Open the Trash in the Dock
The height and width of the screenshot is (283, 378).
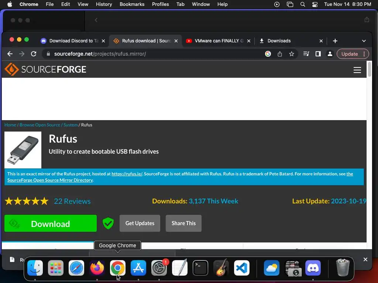[x=343, y=268]
